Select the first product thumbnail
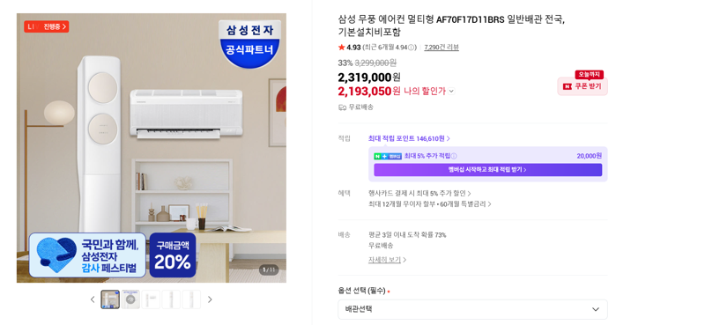The height and width of the screenshot is (325, 705). (110, 299)
